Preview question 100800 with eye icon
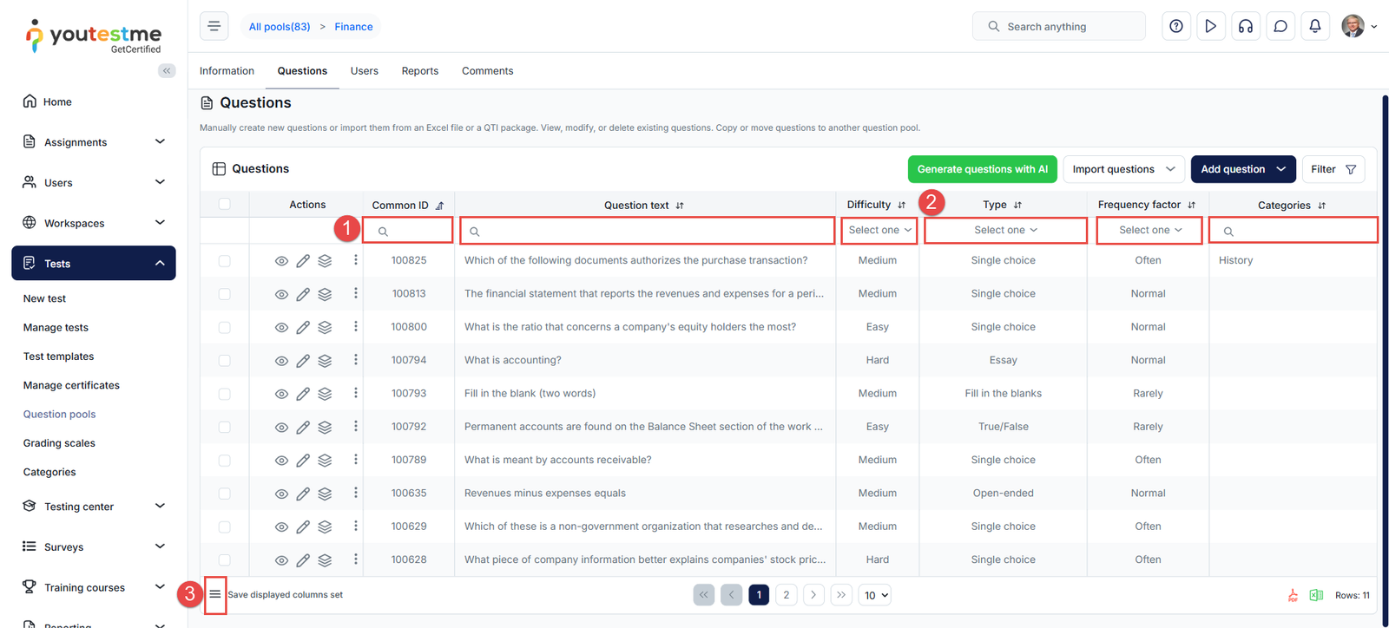 (x=281, y=328)
